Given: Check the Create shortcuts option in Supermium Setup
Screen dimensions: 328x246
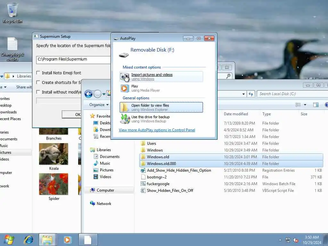Looking at the screenshot, I should pos(38,82).
